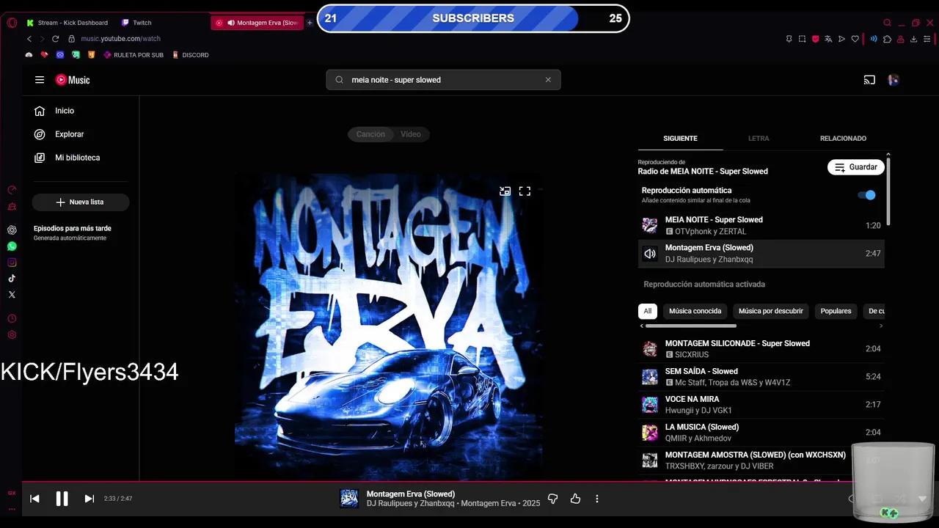939x528 pixels.
Task: Switch to Stream - Kick Dashboard tab
Action: tap(67, 23)
